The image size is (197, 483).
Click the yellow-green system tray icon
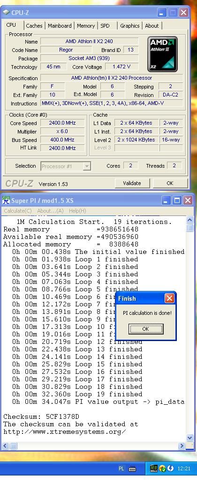(x=162, y=469)
